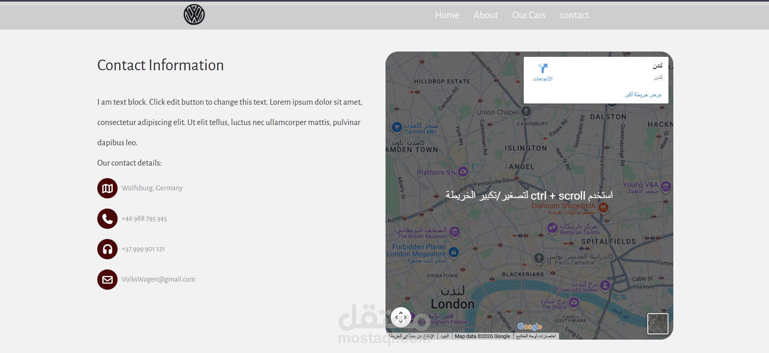Click the CHINATOWN label on map

pos(442,276)
